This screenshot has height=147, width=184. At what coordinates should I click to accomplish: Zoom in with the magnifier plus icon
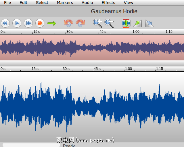(x=97, y=23)
